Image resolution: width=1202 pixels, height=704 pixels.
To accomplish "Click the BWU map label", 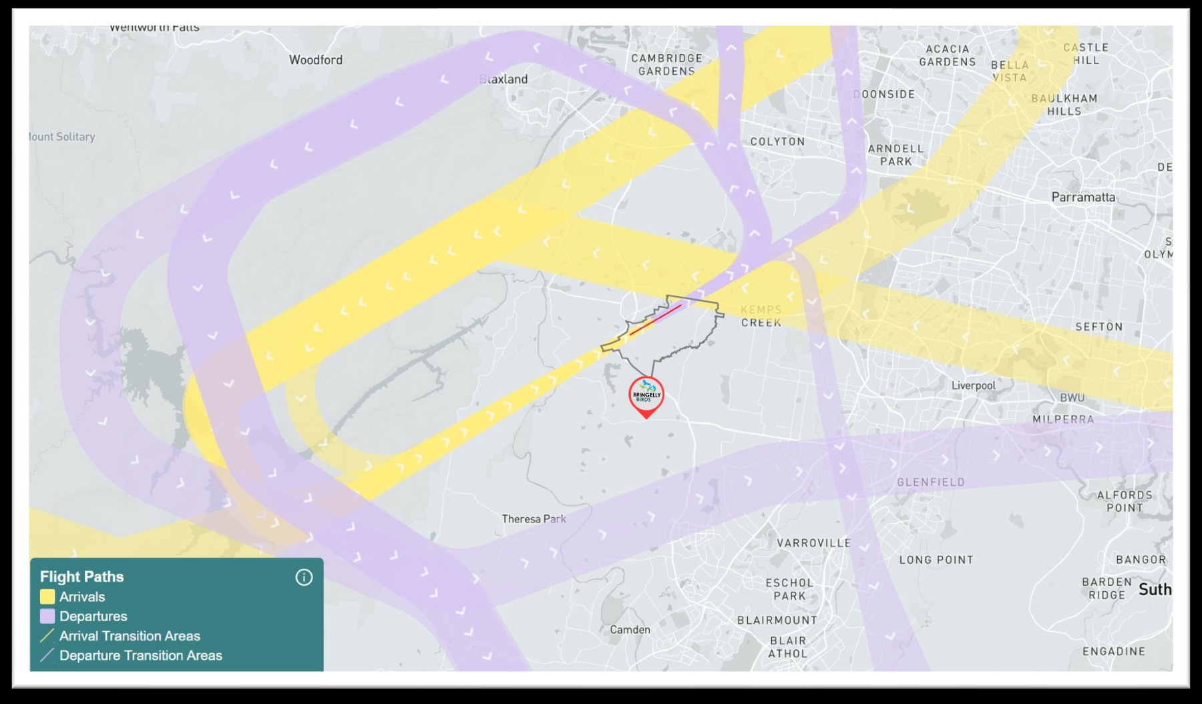I will coord(1072,397).
